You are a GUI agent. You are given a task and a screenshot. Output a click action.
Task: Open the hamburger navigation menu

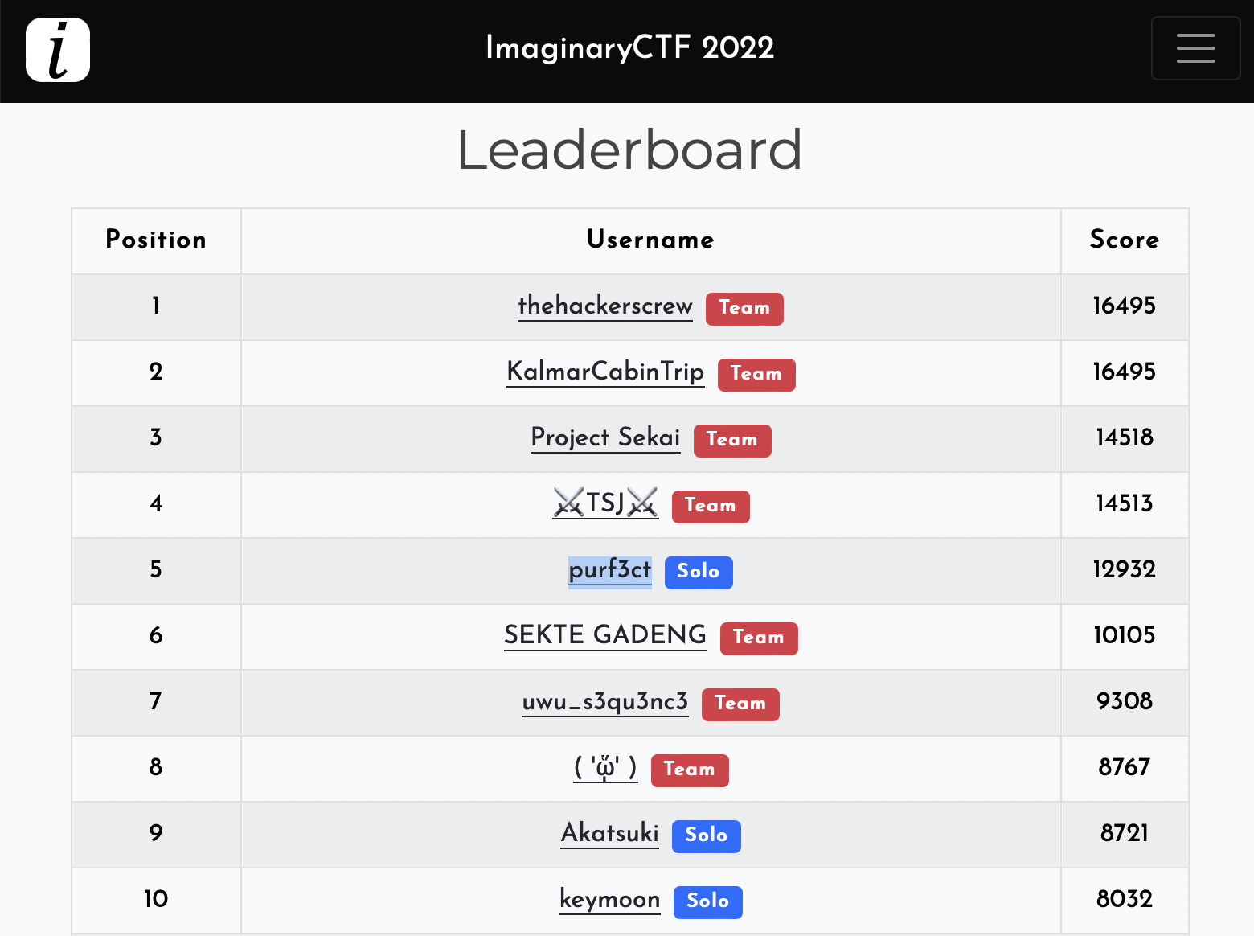[x=1195, y=48]
